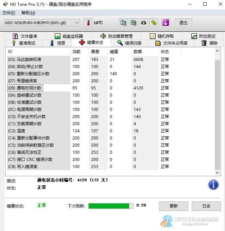Click the green refresh progress bar

(111, 206)
